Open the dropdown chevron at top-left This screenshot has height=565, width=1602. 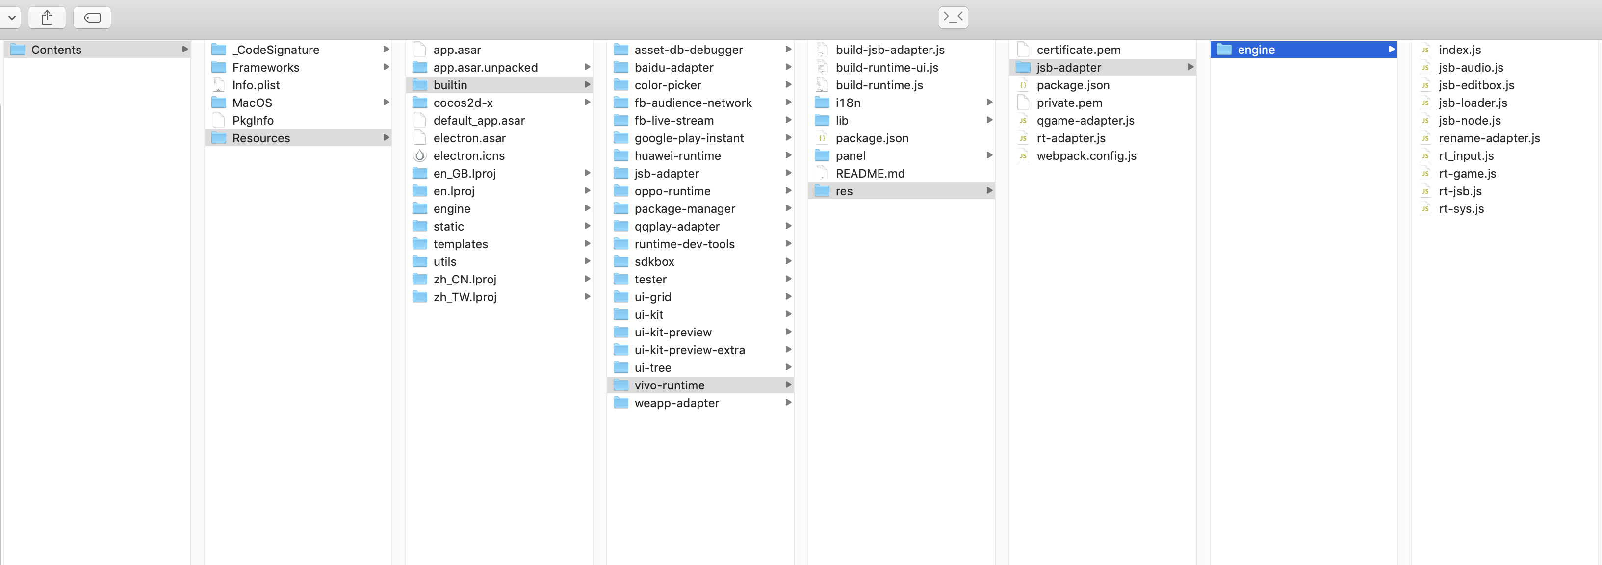11,17
